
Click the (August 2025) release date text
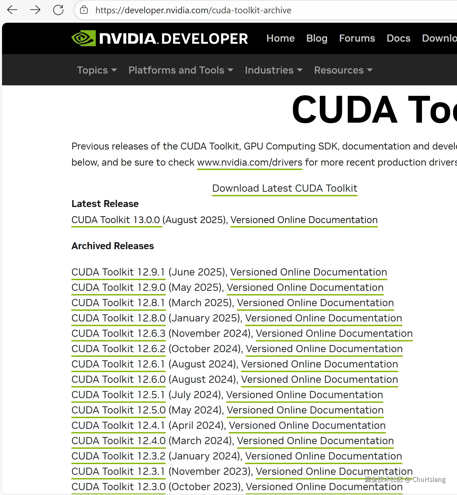pos(194,220)
